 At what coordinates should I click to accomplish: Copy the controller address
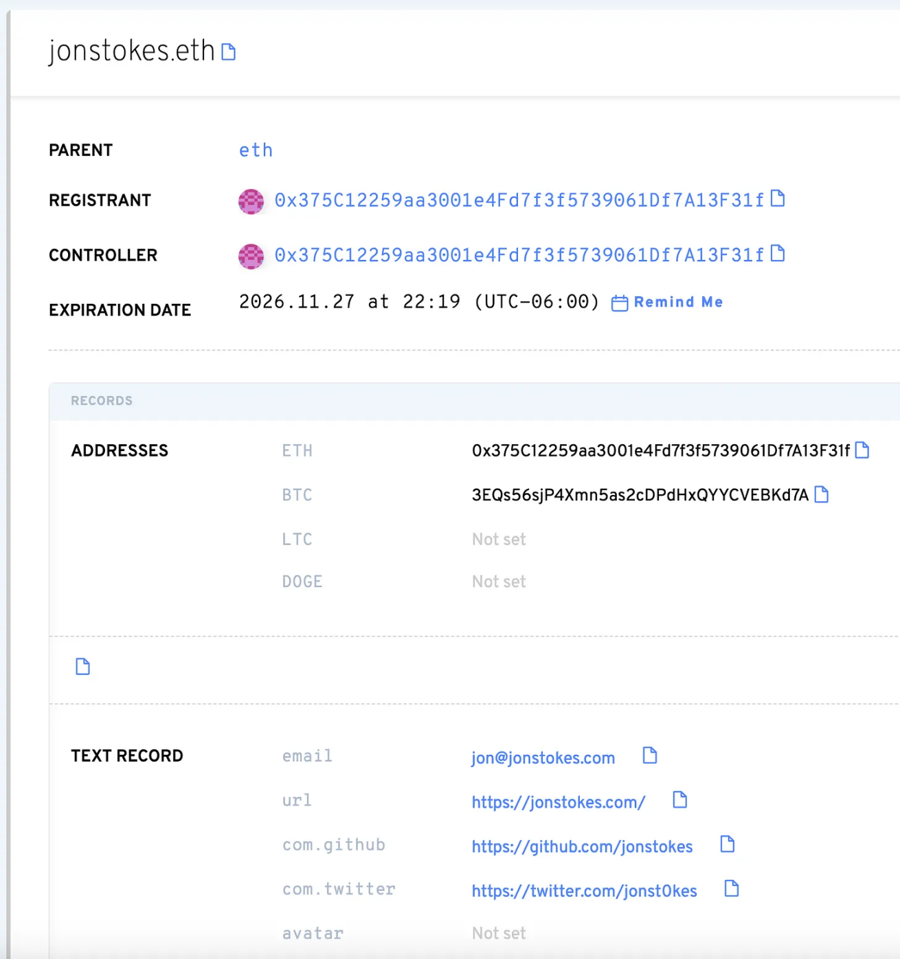pyautogui.click(x=778, y=254)
